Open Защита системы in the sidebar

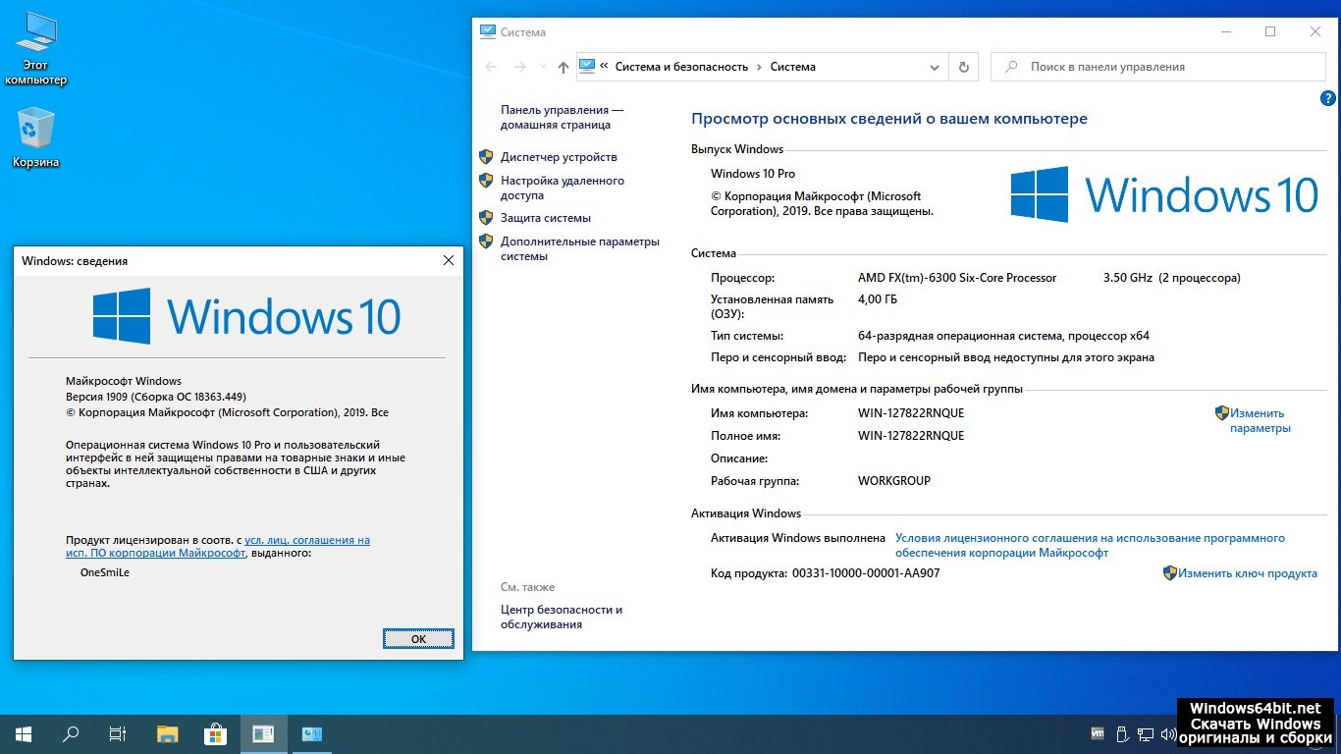(x=546, y=218)
